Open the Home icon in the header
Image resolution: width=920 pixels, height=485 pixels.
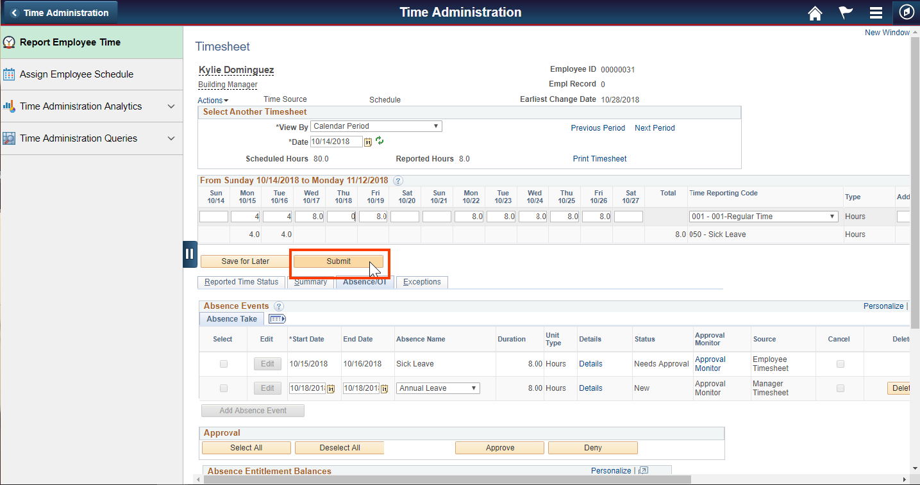[x=815, y=12]
